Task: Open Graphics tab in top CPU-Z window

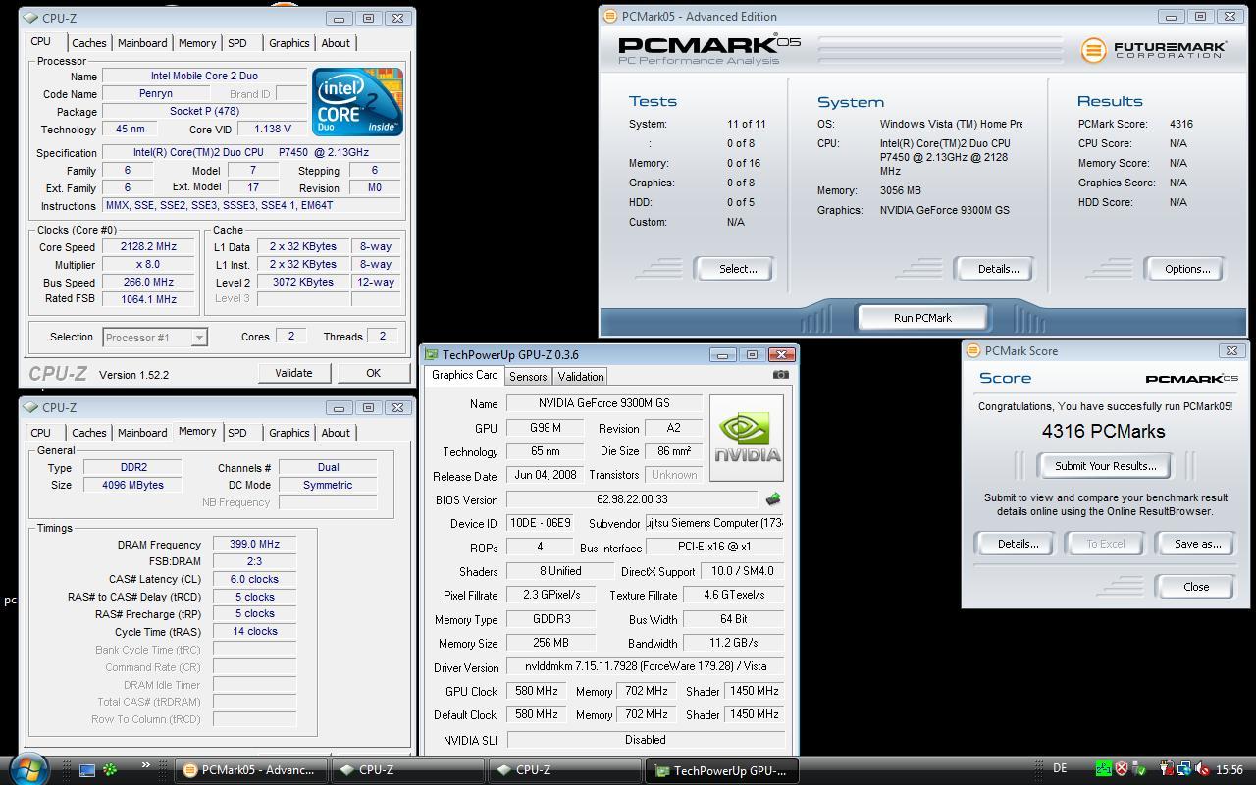Action: tap(288, 43)
